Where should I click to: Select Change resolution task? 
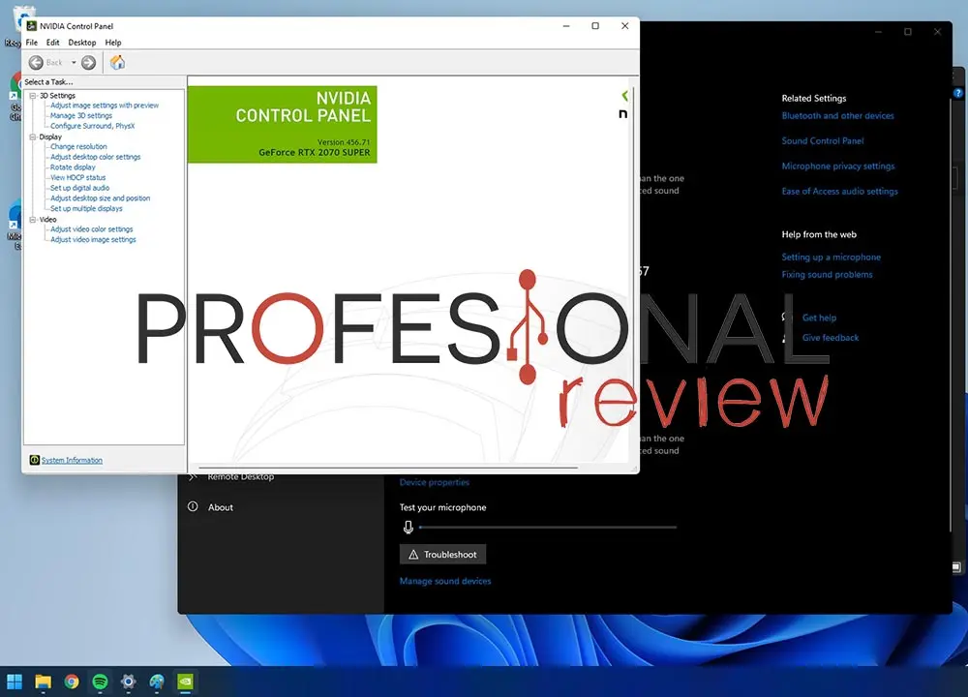pos(78,147)
